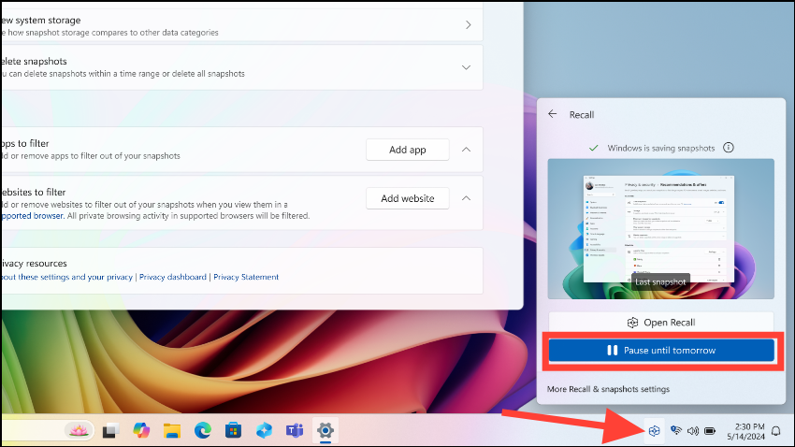The image size is (795, 447).
Task: Pause snapshots until tomorrow
Action: click(x=661, y=350)
